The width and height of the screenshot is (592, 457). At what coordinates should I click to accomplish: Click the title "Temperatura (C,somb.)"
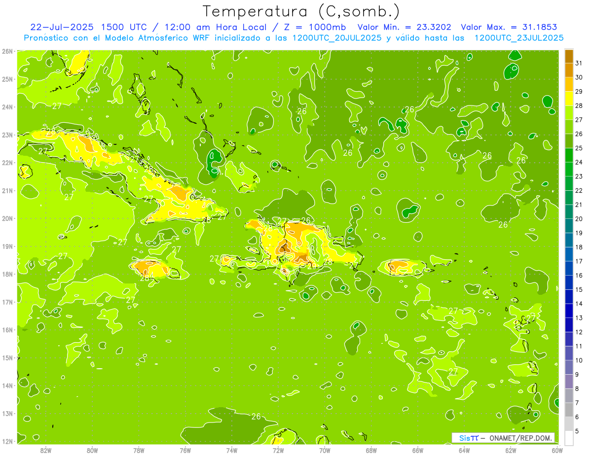[301, 11]
